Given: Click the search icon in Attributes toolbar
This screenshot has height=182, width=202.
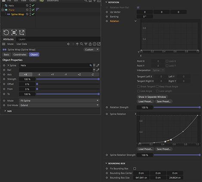Looking at the screenshot, I should 82,44.
